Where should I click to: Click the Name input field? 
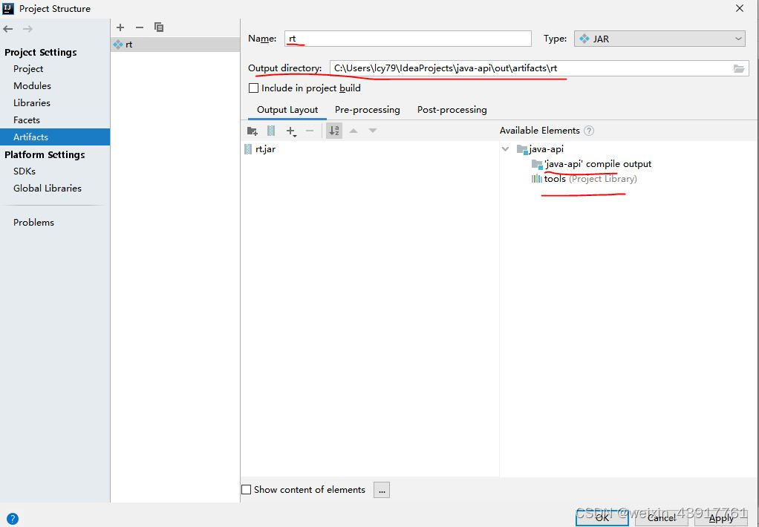(x=408, y=39)
